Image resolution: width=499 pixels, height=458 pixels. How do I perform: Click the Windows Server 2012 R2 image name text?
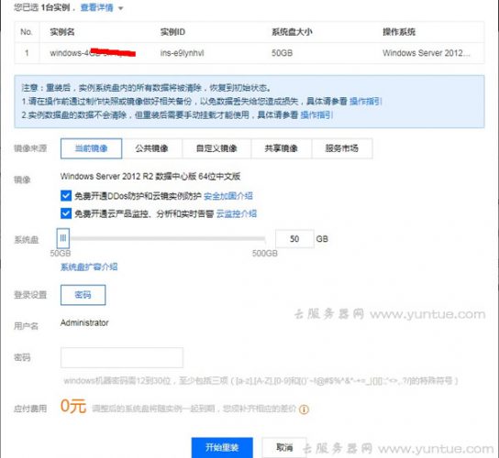(x=150, y=176)
